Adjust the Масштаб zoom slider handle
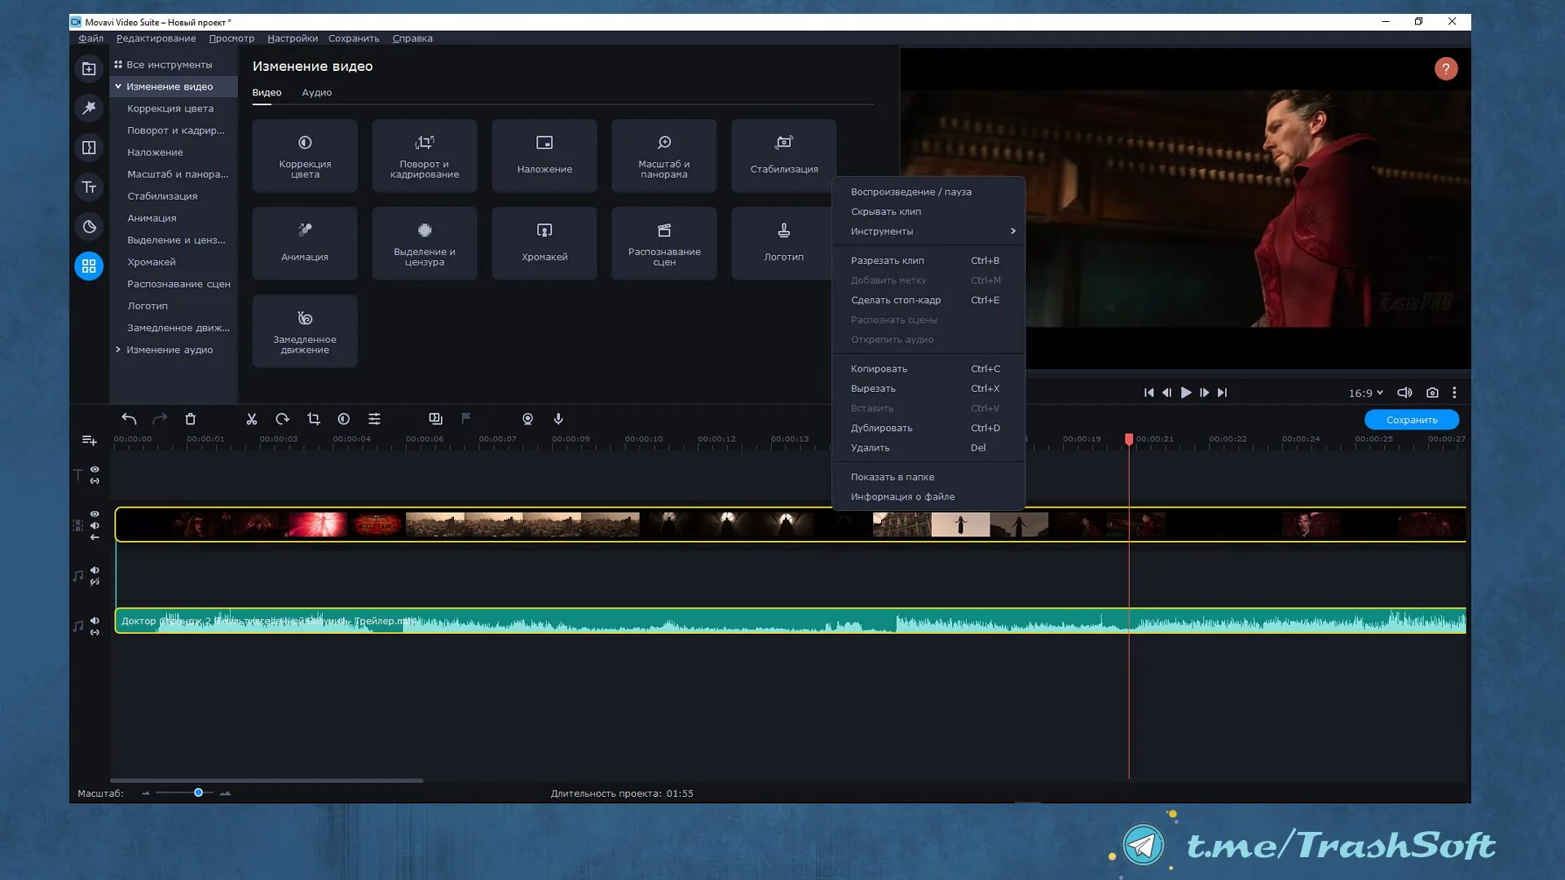The image size is (1565, 880). 198,793
